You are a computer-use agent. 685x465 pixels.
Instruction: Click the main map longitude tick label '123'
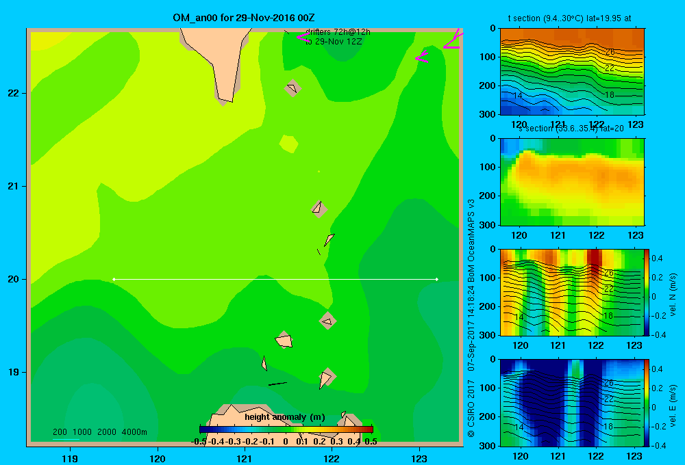click(419, 458)
